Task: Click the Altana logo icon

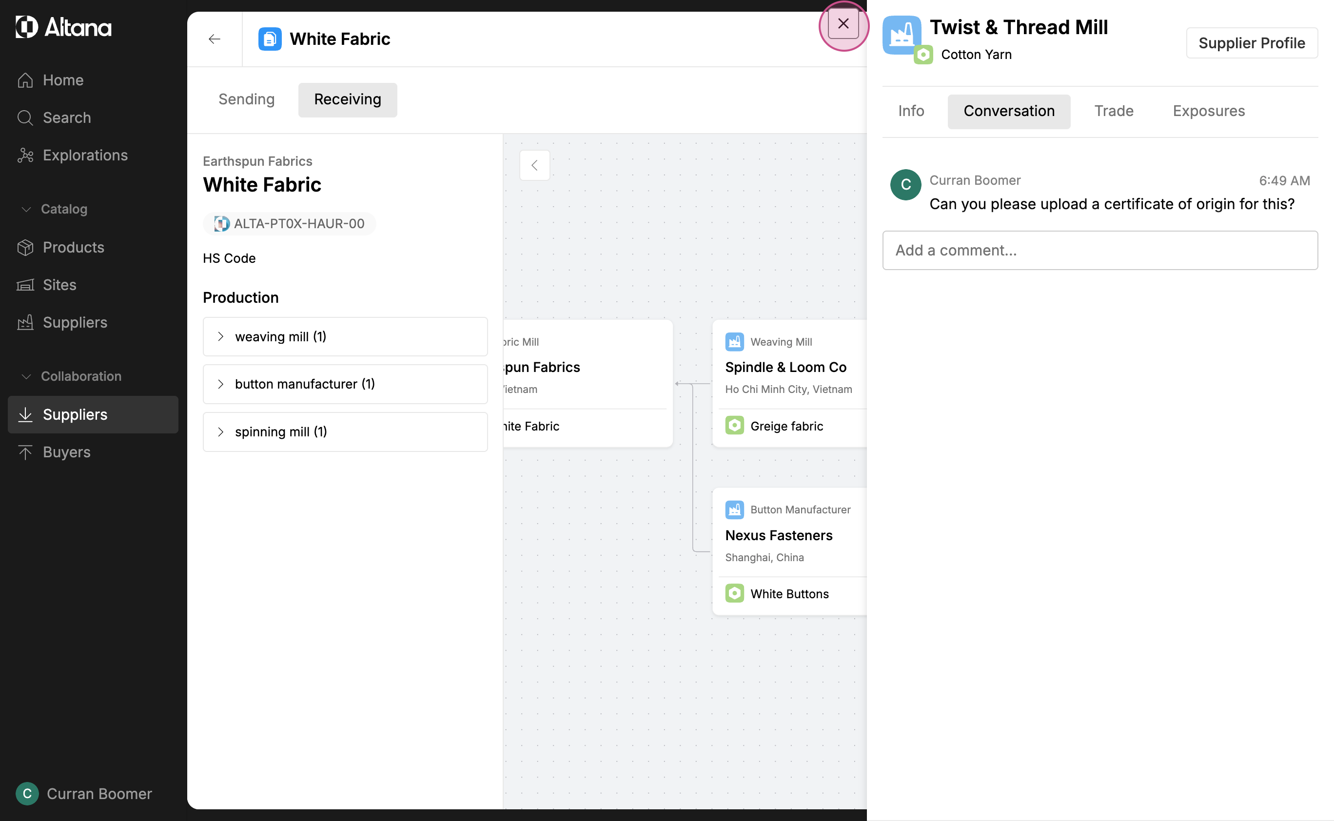Action: [x=27, y=27]
